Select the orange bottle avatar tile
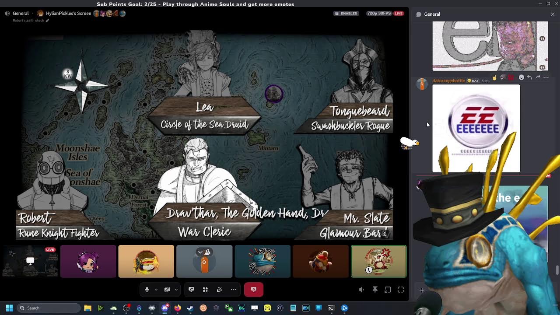Image resolution: width=560 pixels, height=315 pixels. [204, 261]
